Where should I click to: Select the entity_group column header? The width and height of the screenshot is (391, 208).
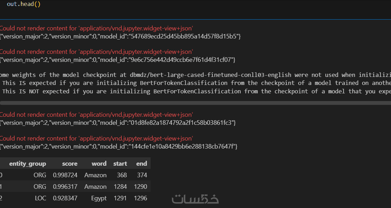coord(28,164)
